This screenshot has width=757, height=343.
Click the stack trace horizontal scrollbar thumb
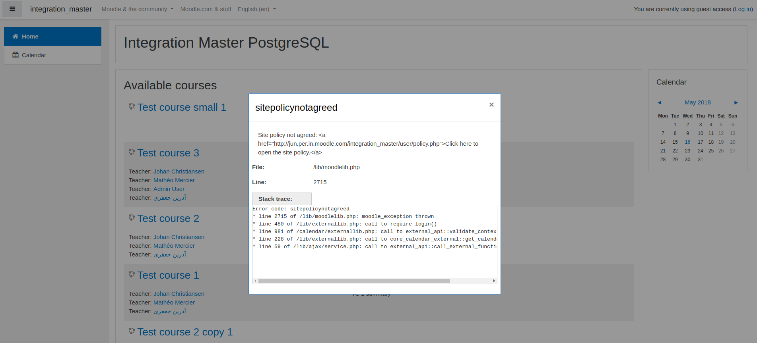click(354, 281)
